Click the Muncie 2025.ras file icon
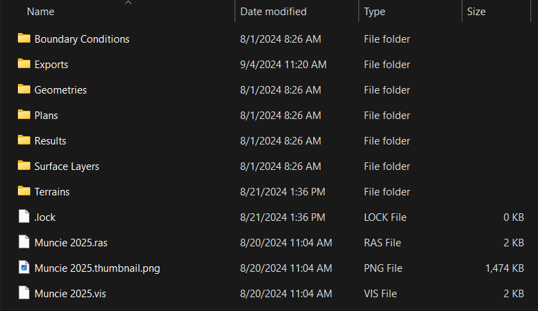The width and height of the screenshot is (538, 311). (x=24, y=242)
